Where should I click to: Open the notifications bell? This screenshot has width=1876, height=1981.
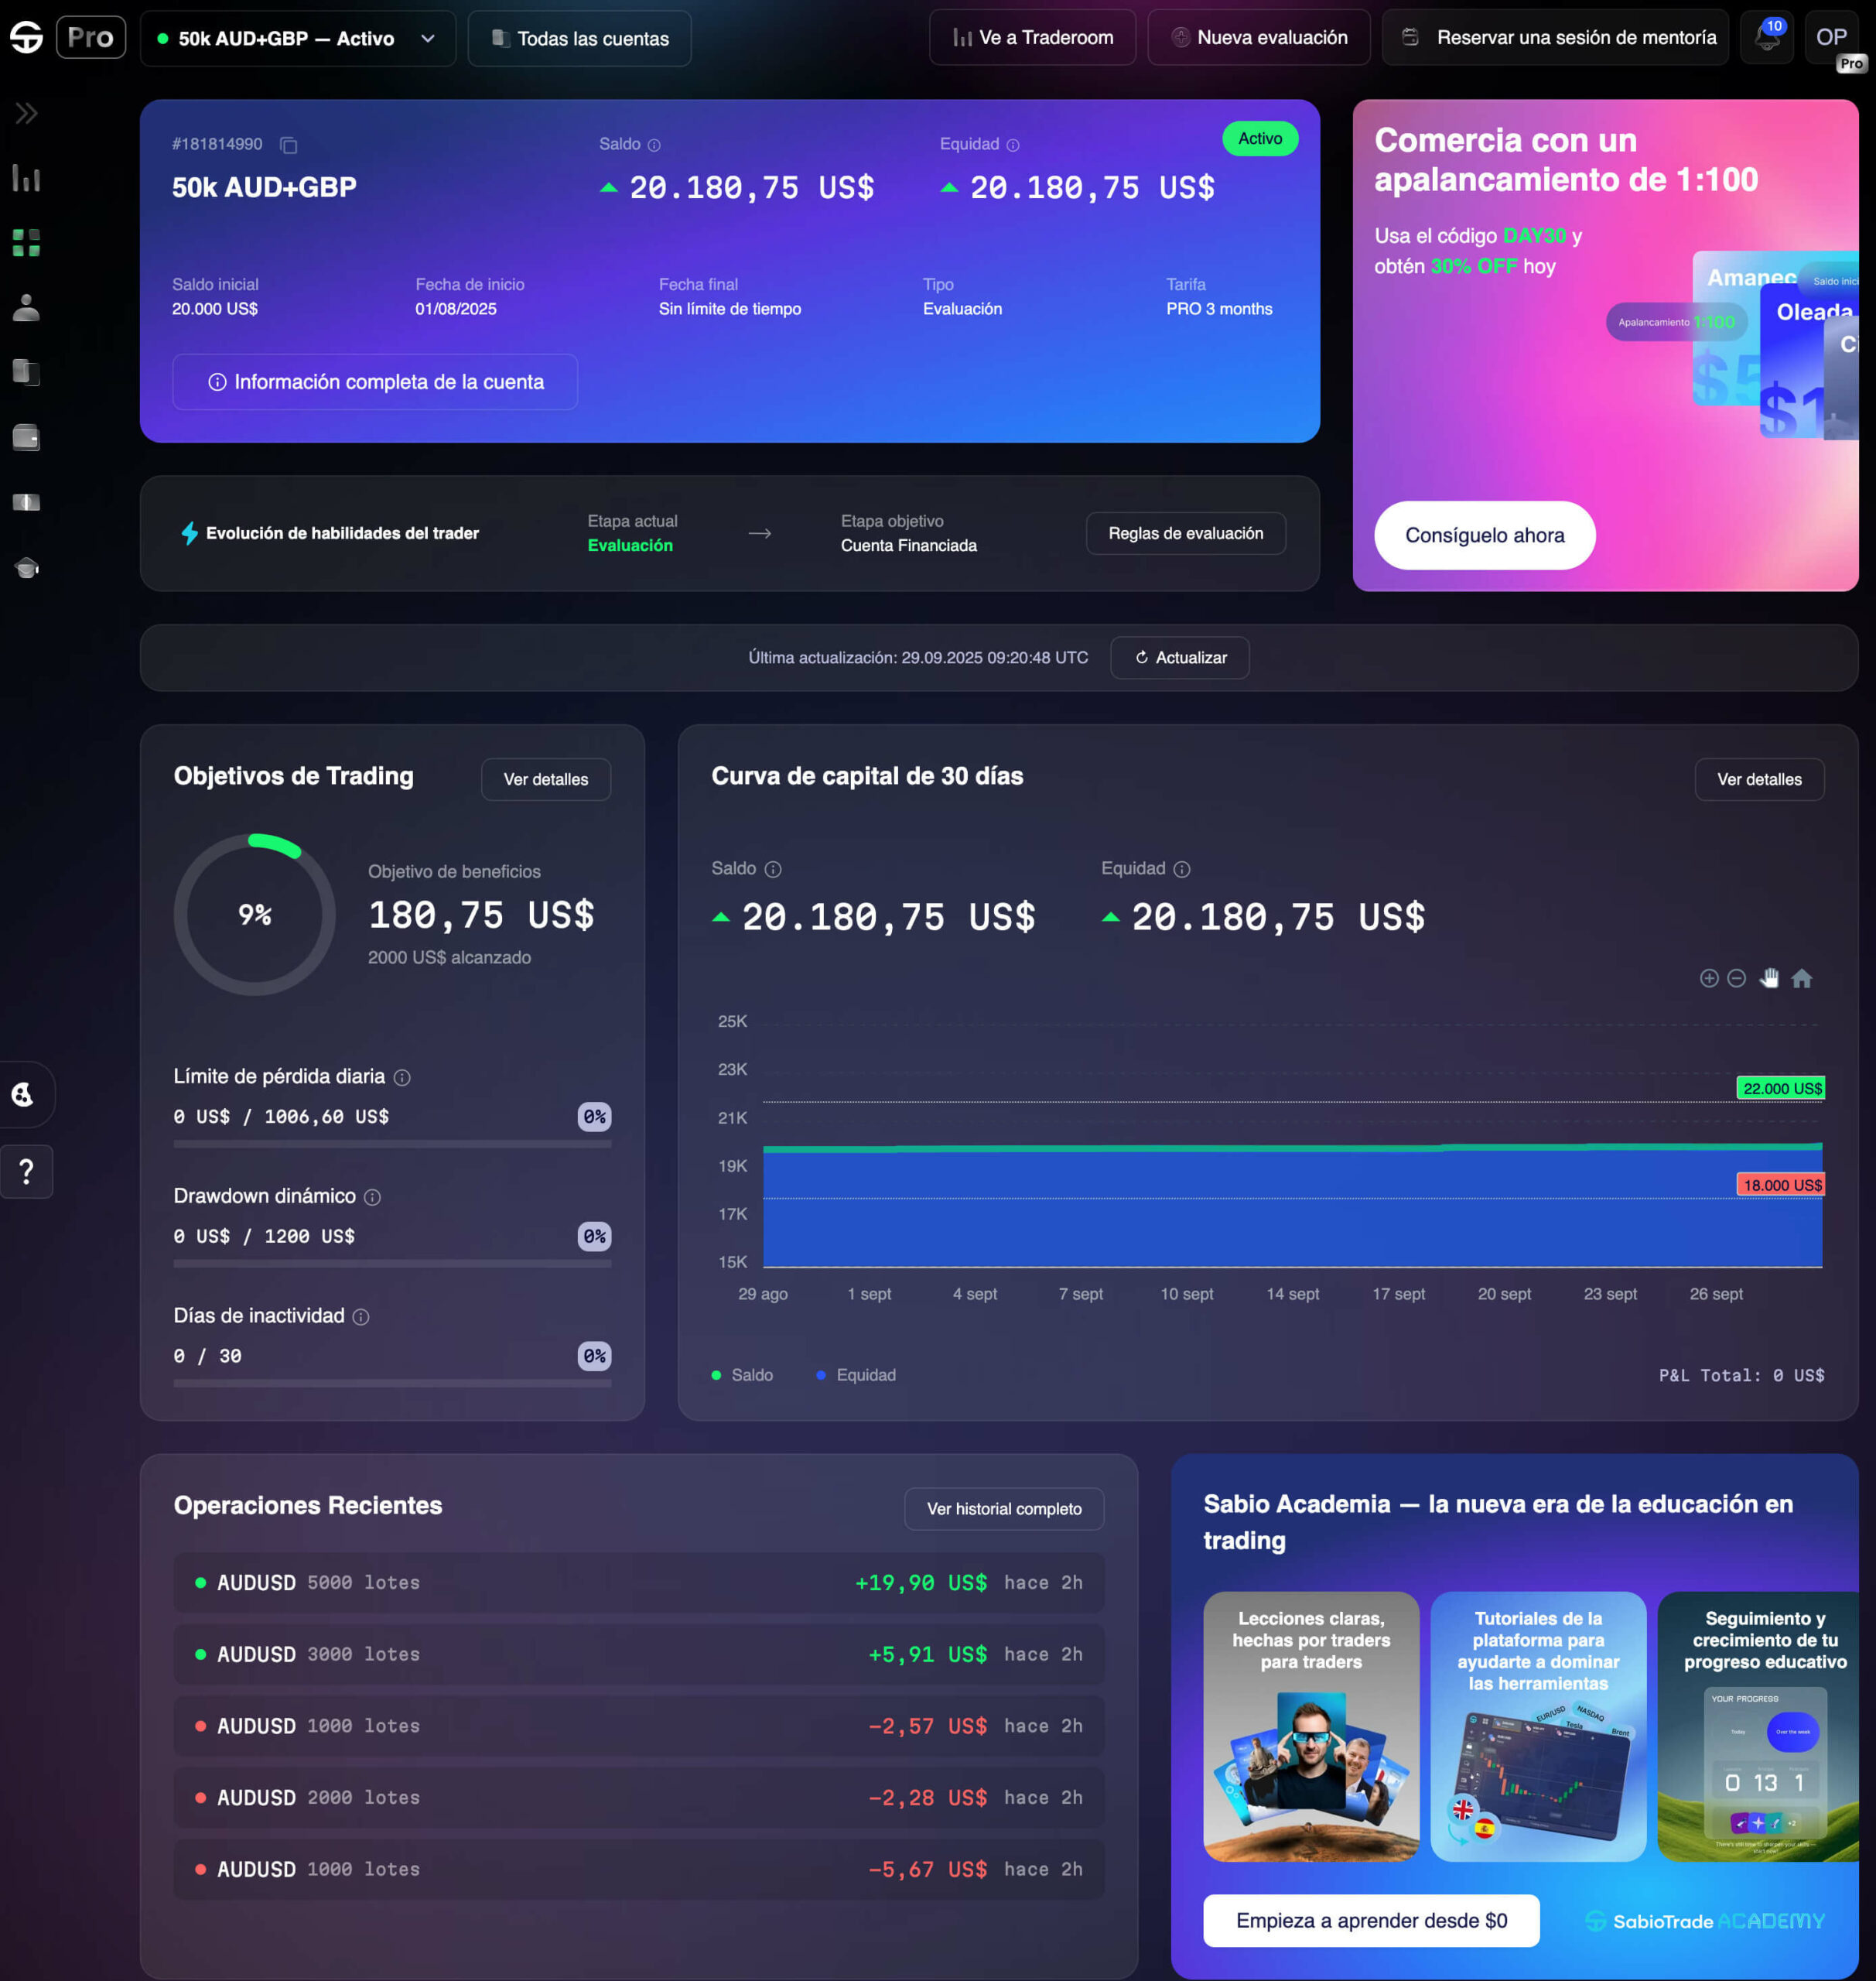1766,38
